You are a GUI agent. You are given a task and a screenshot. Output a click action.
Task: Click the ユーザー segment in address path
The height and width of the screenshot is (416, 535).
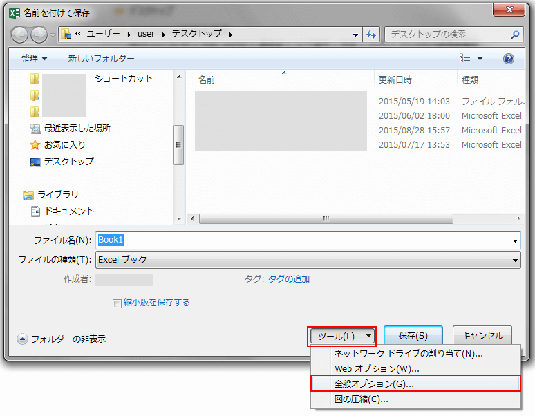point(104,34)
